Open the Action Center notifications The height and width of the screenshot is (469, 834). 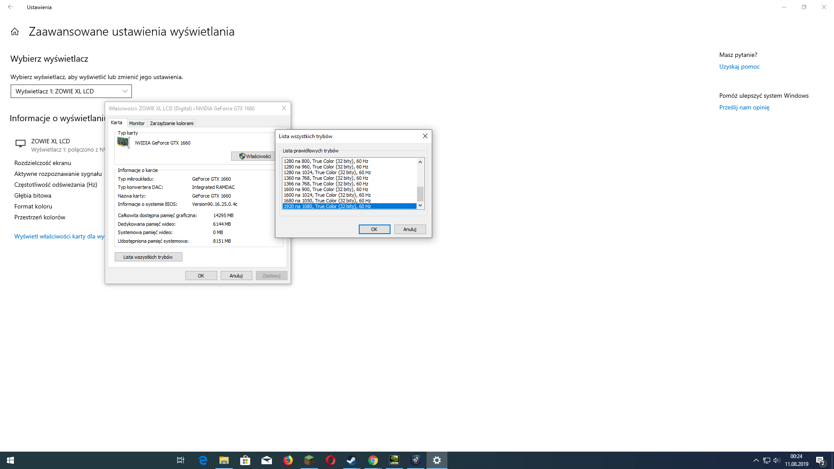pos(820,460)
